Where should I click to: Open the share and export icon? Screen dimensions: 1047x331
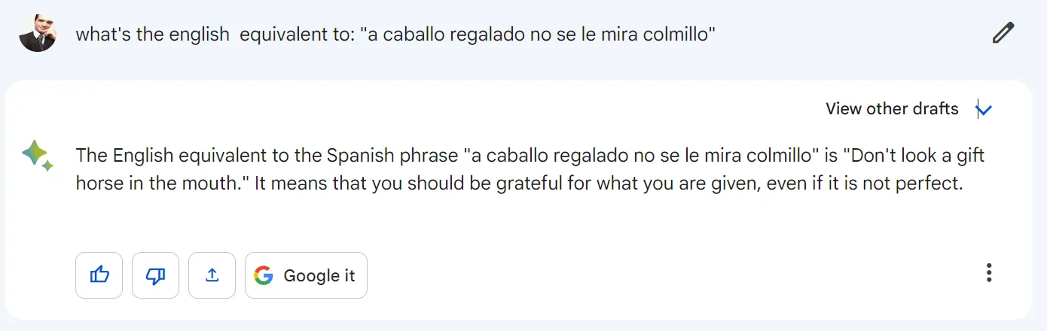click(x=212, y=275)
